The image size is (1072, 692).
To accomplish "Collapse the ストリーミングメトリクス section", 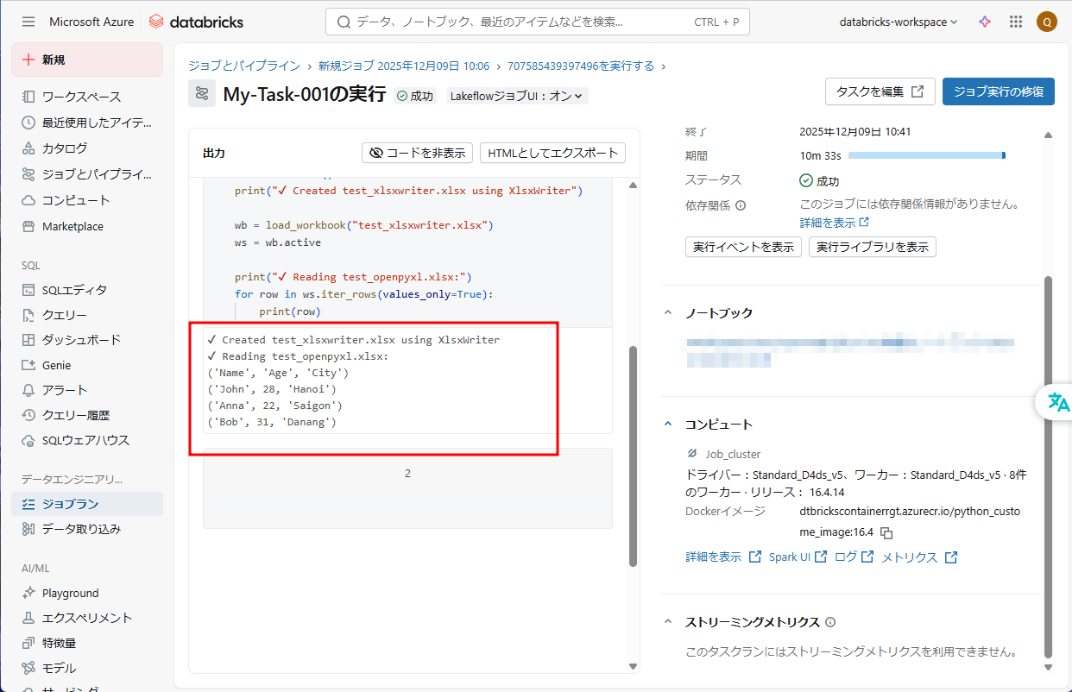I will click(x=668, y=622).
